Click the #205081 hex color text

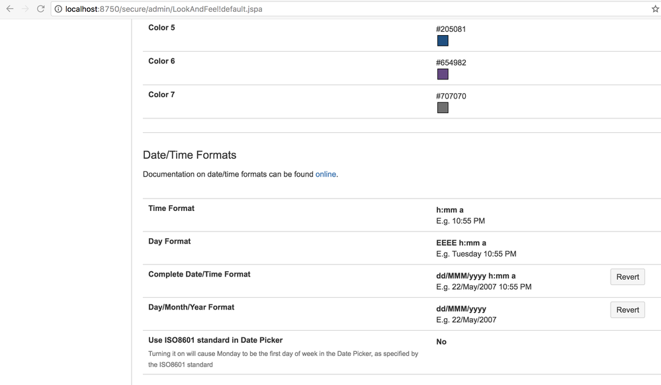click(451, 29)
